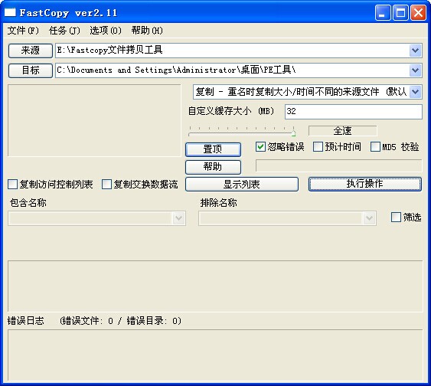Screen dimensions: 431x386
Task: Expand the 来源 source path dropdown
Action: (416, 51)
